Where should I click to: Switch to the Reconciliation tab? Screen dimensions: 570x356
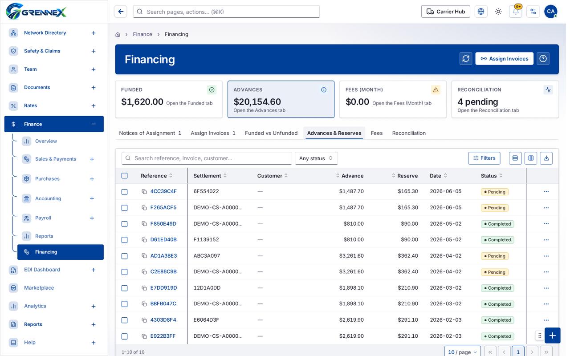click(x=409, y=133)
